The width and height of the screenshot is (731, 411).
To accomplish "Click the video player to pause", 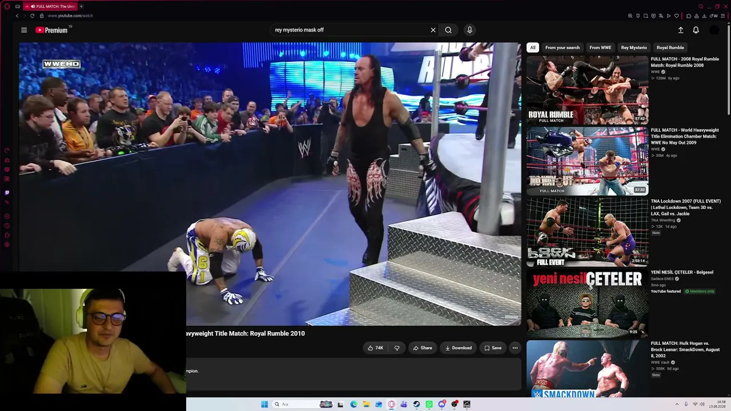I will (x=270, y=184).
